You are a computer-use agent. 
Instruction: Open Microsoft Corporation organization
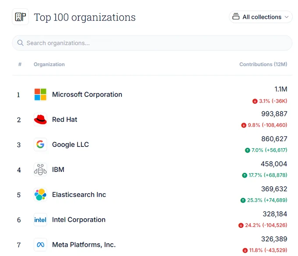click(87, 94)
